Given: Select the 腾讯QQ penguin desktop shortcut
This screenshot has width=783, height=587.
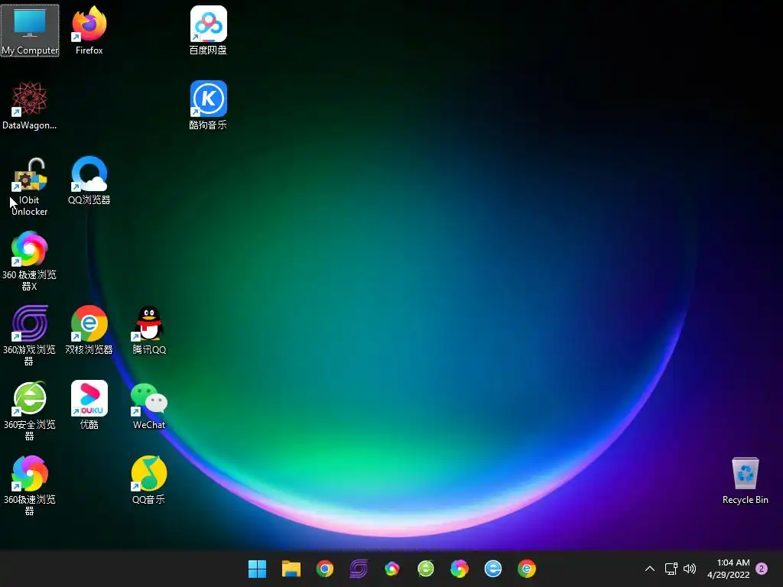Looking at the screenshot, I should [149, 330].
